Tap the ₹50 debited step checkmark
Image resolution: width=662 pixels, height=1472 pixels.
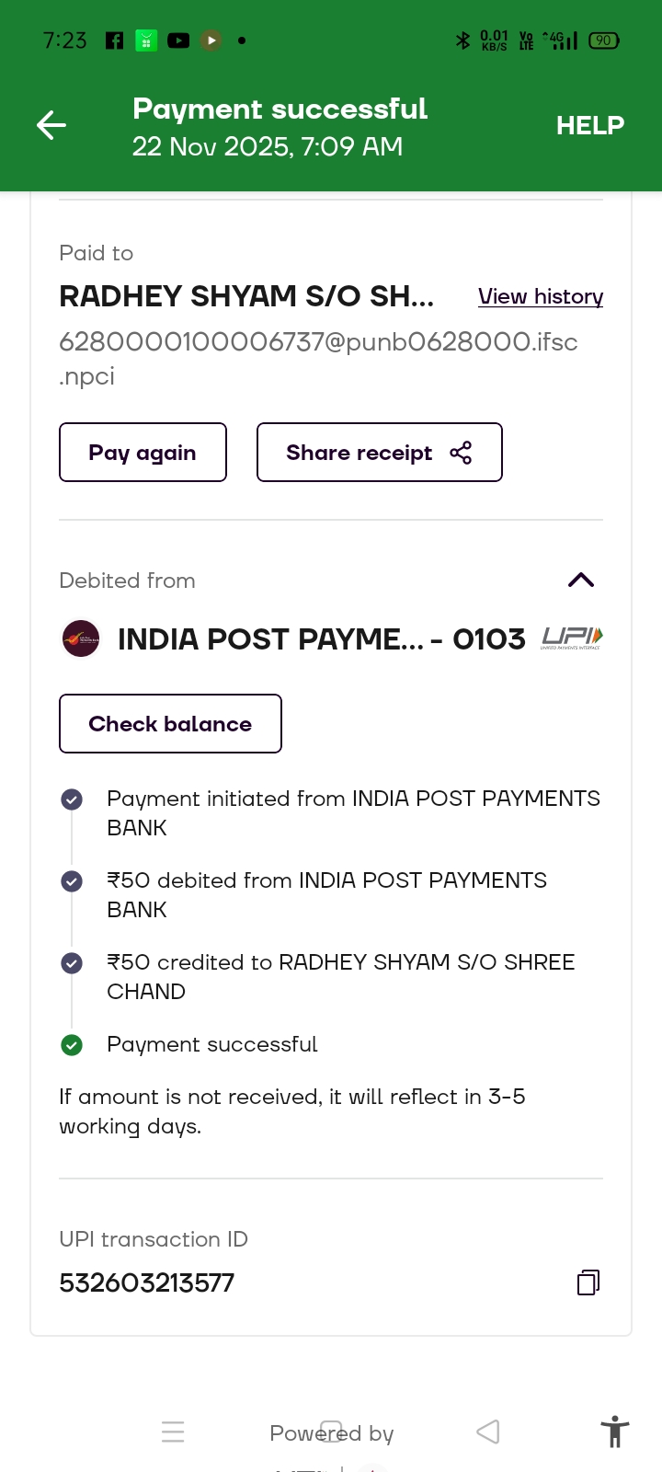pyautogui.click(x=72, y=881)
